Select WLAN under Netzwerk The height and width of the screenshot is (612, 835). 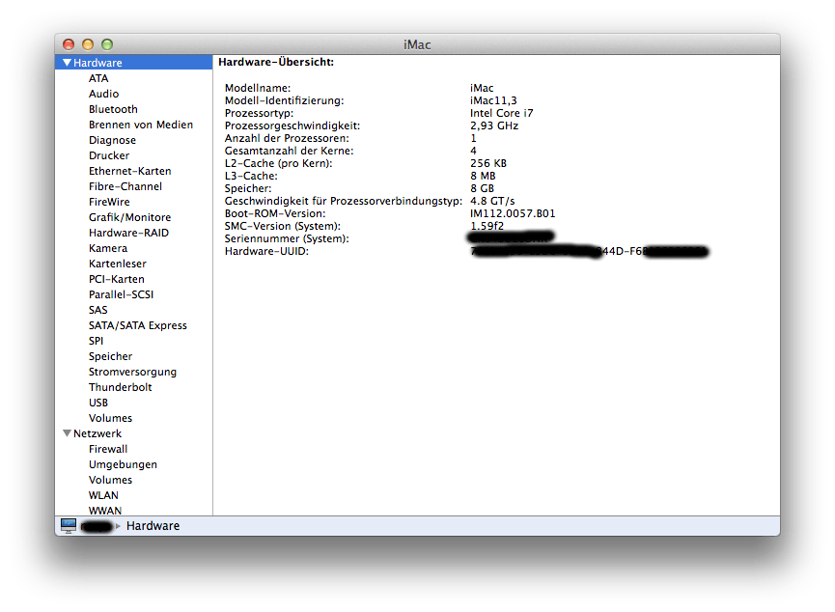(103, 495)
